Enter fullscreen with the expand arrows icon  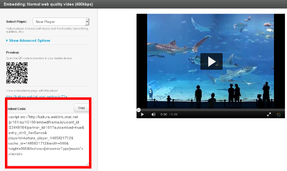pyautogui.click(x=269, y=115)
